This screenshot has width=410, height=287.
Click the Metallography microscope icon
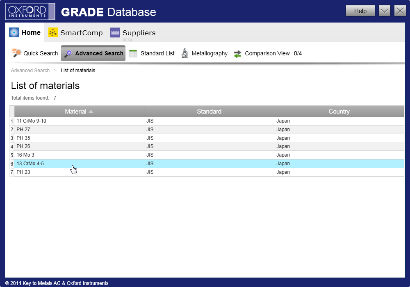(185, 53)
